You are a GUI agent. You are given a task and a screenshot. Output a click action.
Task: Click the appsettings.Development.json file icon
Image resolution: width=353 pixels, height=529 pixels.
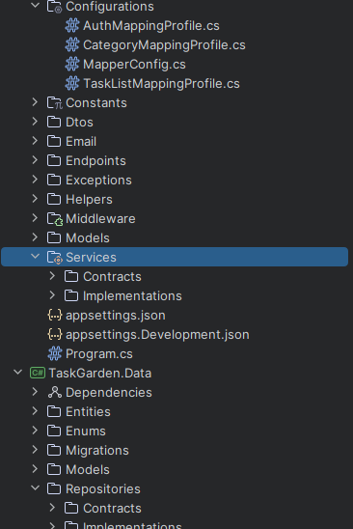55,334
